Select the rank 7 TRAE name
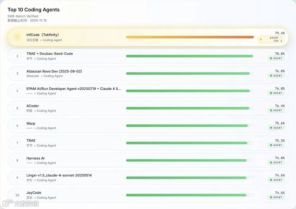This screenshot has width=296, height=209. click(x=31, y=140)
